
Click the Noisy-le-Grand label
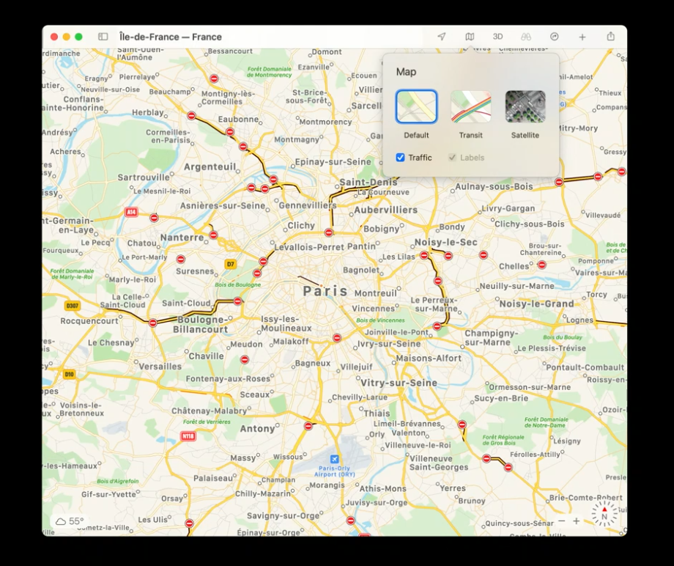coord(537,304)
